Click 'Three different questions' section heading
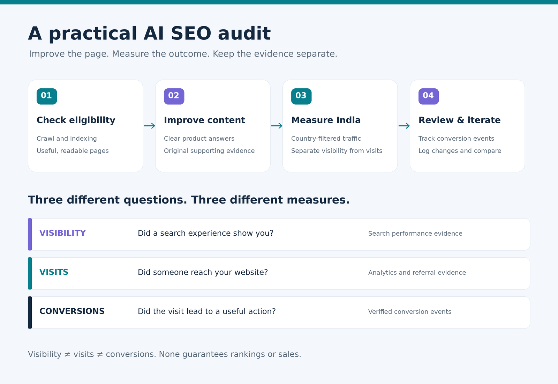Screen dimensions: 558x384 (189, 200)
